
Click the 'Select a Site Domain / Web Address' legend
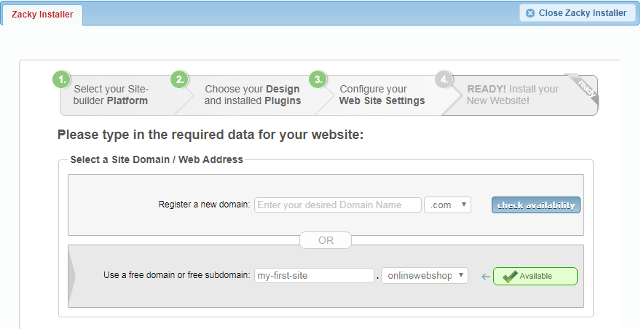tap(157, 159)
